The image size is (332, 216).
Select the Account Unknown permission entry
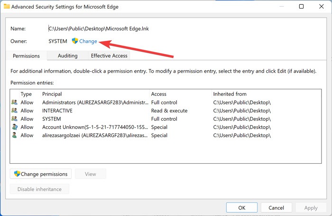[x=166, y=127]
